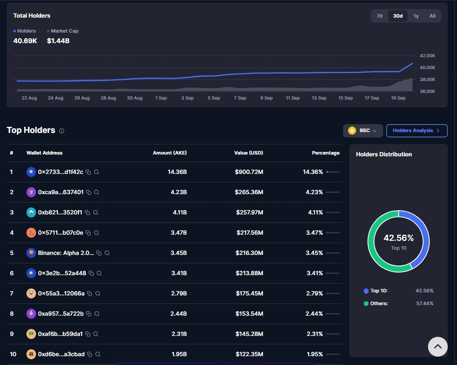Click magnifier icon beside 0x3e2b...52a448
This screenshot has width=457, height=365.
click(x=99, y=273)
